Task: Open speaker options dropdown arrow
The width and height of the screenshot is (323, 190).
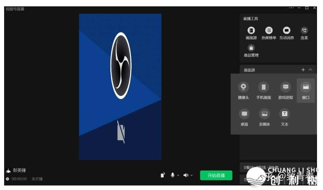Action: click(x=192, y=175)
